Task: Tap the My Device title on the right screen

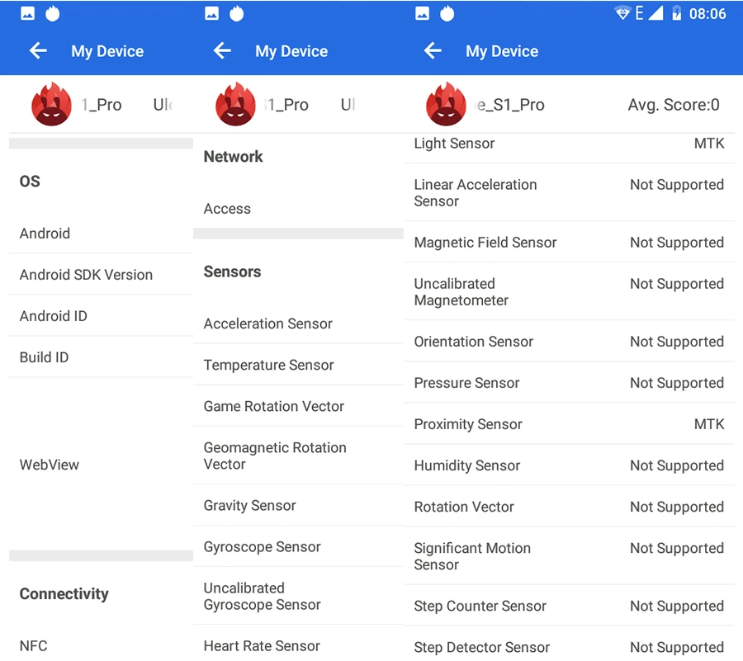Action: (502, 51)
